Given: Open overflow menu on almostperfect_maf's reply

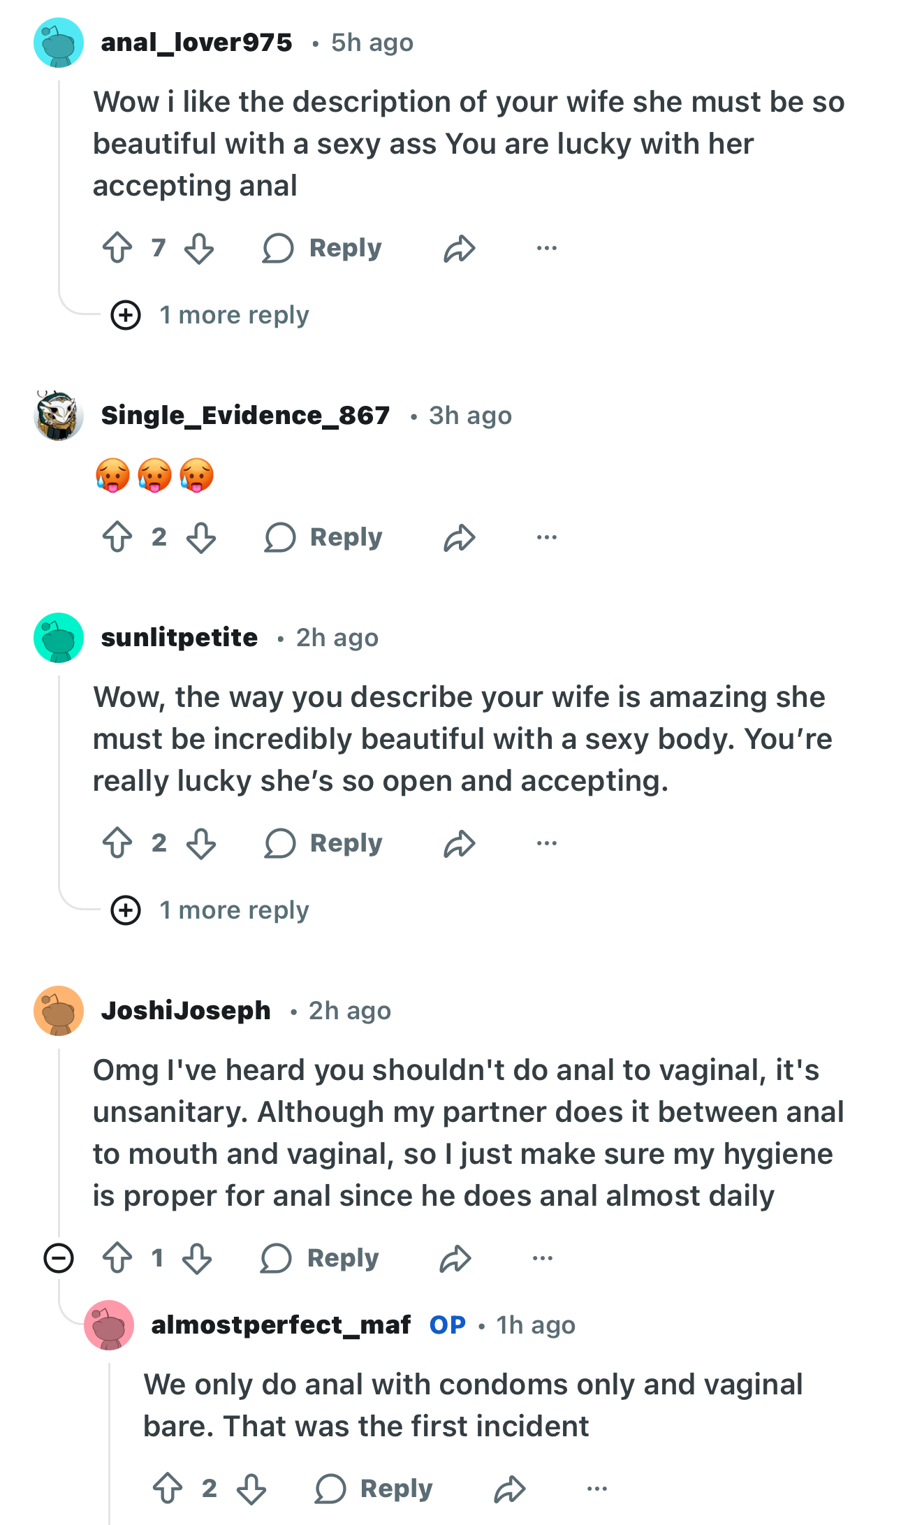Looking at the screenshot, I should 597,1489.
